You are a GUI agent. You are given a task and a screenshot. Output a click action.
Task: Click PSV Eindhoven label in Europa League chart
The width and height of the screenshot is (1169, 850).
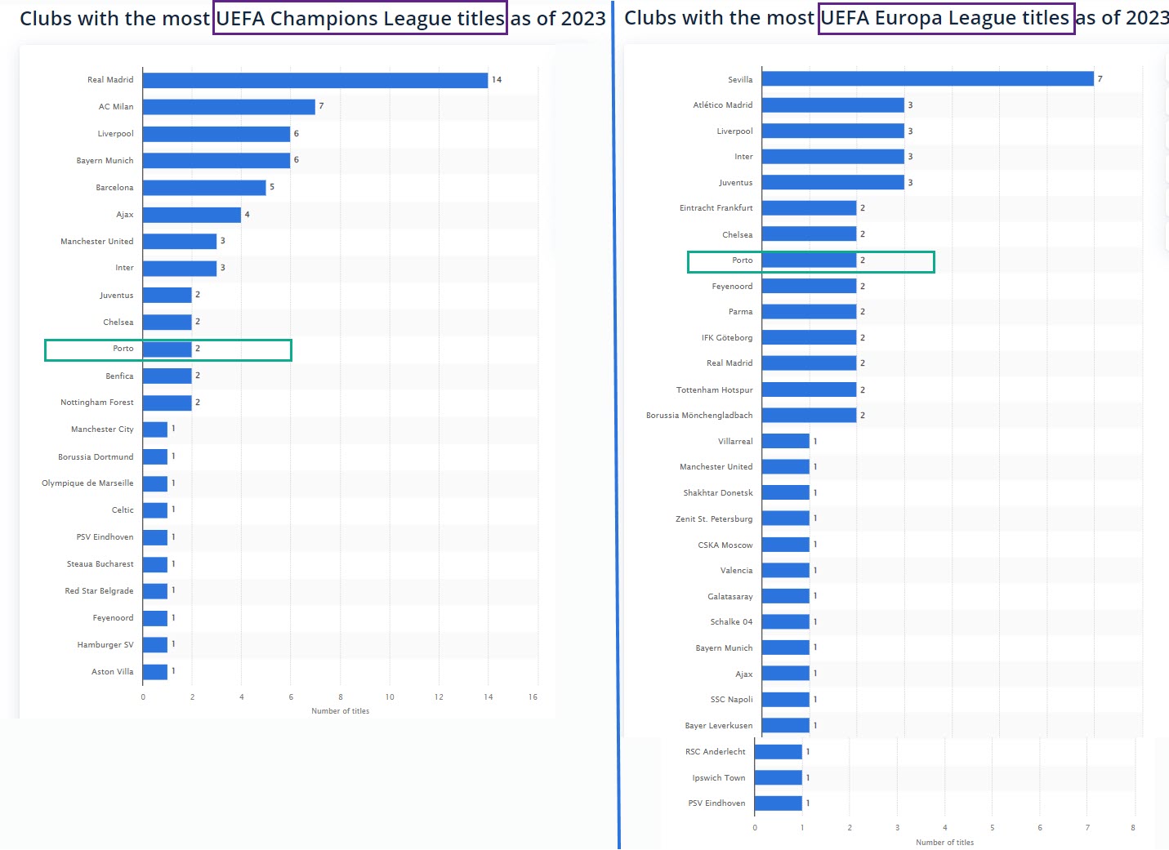click(x=716, y=803)
